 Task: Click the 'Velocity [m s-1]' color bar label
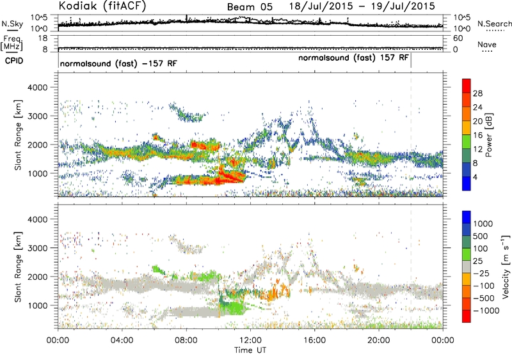click(506, 266)
